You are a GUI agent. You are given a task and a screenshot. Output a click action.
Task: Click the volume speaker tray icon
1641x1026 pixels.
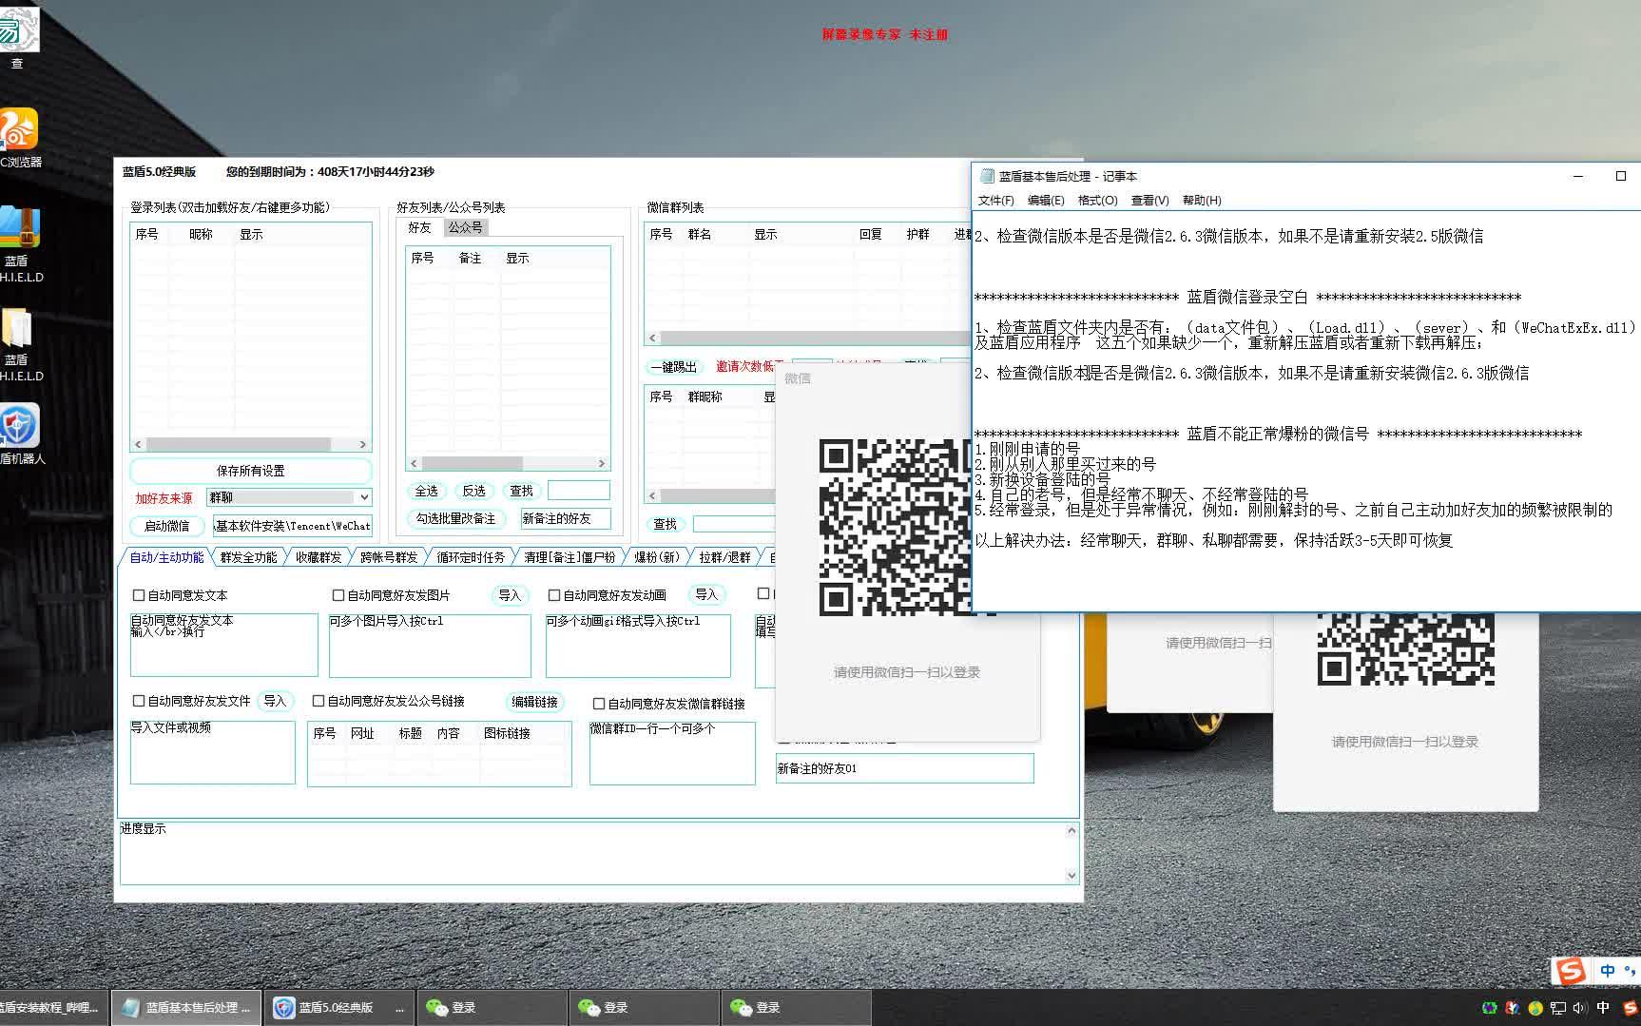tap(1580, 1008)
